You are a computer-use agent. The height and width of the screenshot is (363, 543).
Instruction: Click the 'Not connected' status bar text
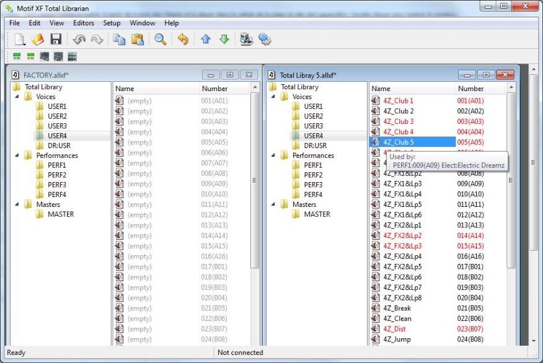click(241, 352)
